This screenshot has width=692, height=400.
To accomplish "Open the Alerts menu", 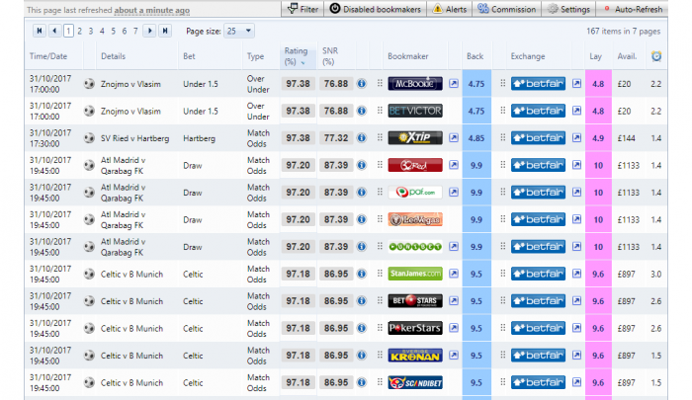I will [449, 9].
